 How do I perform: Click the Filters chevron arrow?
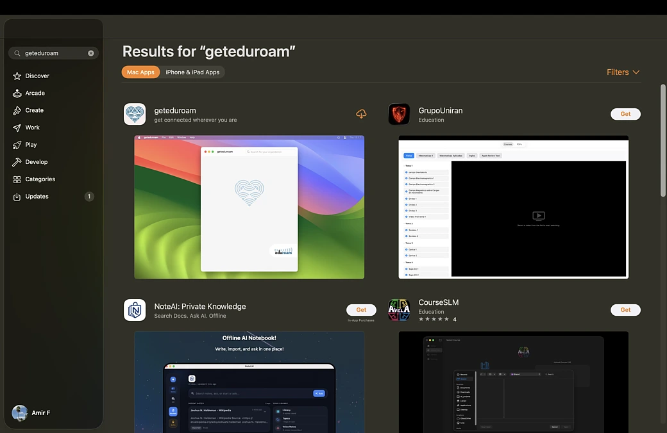[x=636, y=72]
